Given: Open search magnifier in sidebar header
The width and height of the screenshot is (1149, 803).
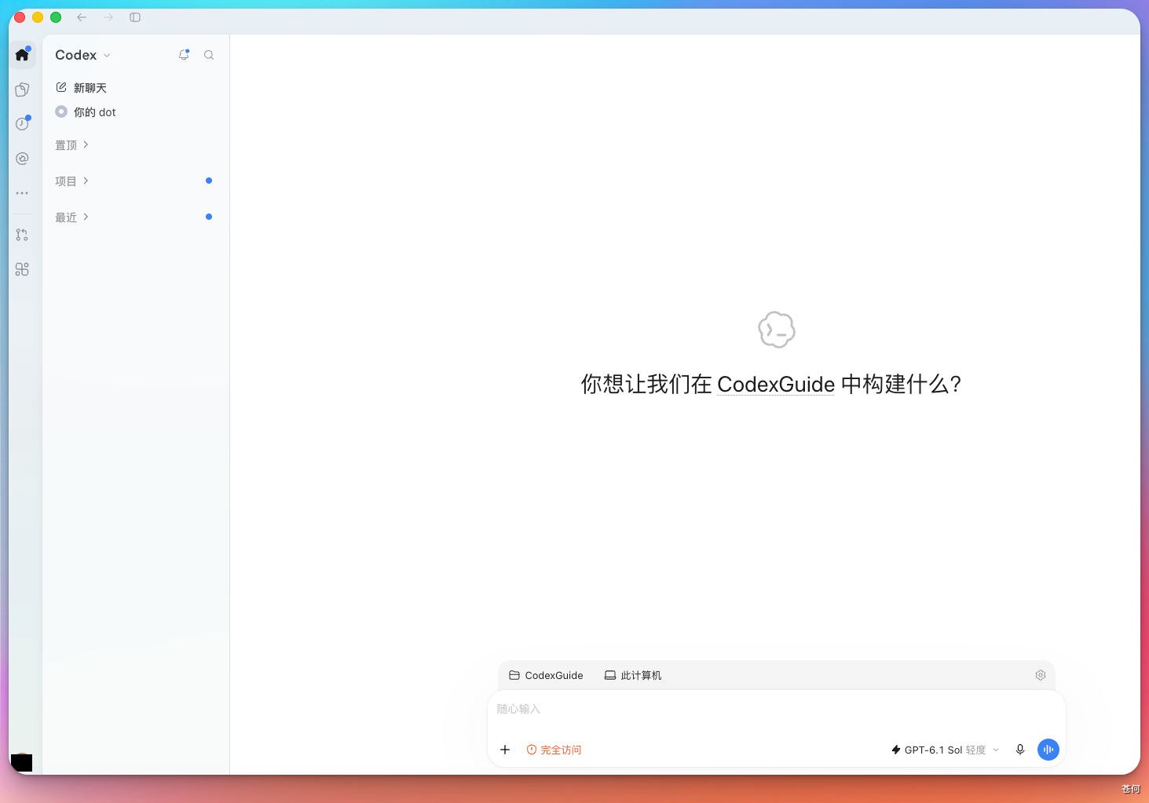Looking at the screenshot, I should 209,55.
